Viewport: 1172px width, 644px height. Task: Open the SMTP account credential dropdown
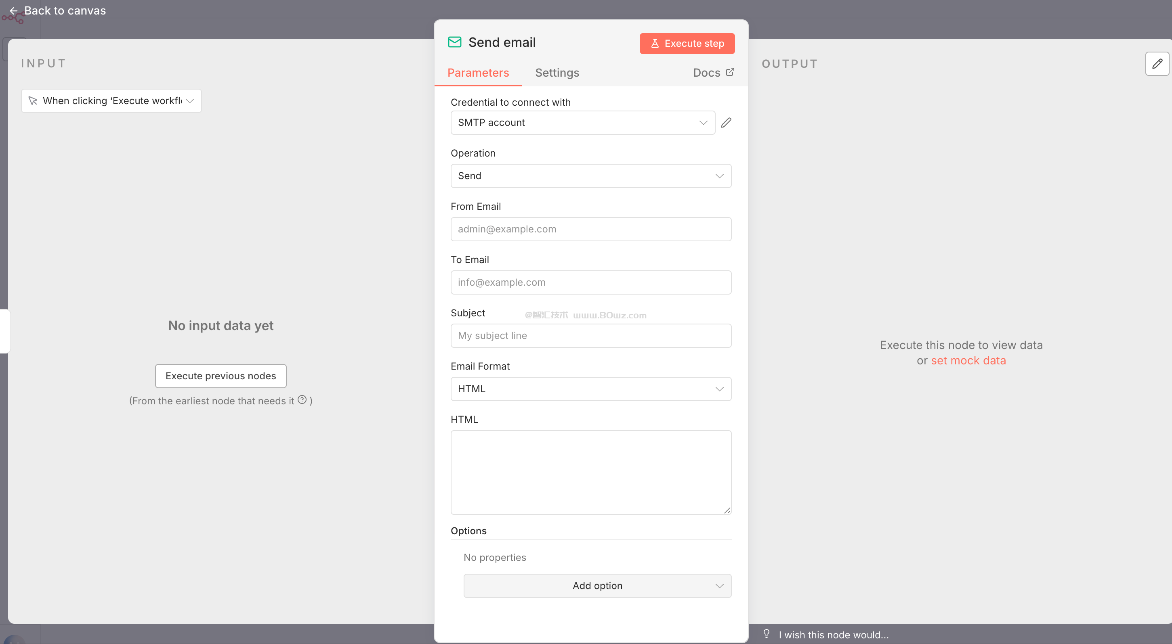pos(582,123)
